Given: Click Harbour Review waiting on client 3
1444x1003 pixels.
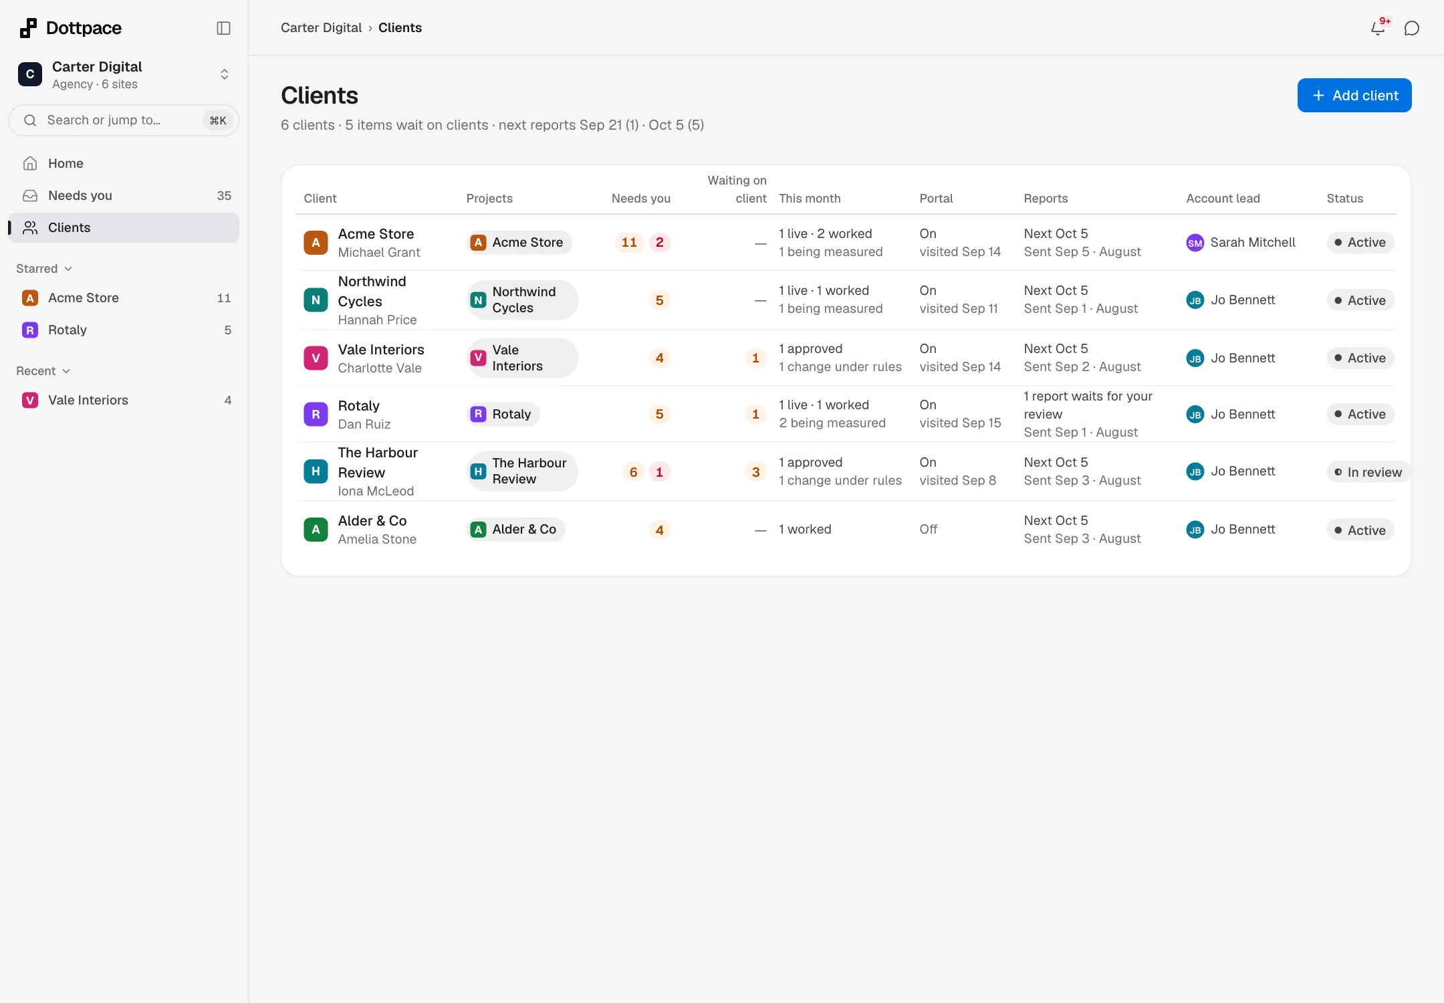Looking at the screenshot, I should (755, 472).
